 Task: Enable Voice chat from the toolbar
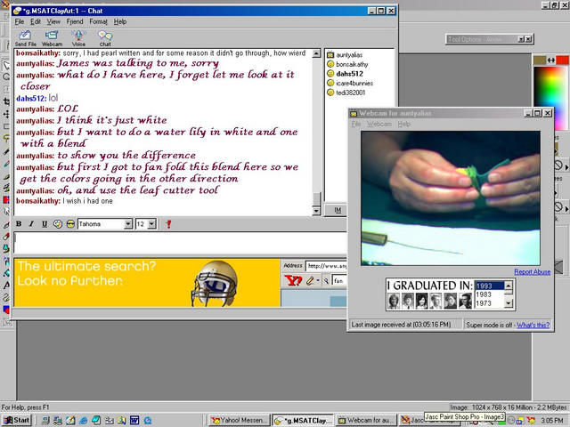coord(78,38)
